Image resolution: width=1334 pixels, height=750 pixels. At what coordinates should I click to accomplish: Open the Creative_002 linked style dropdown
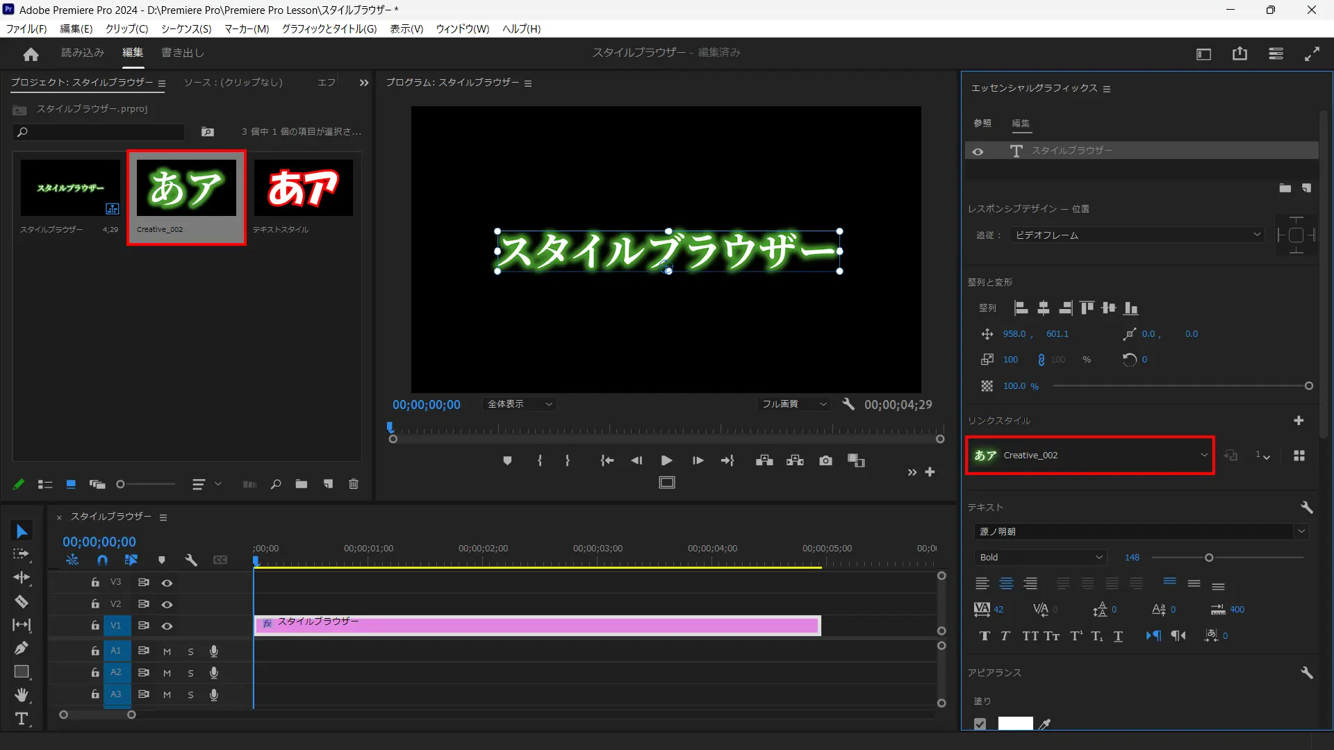[1089, 456]
